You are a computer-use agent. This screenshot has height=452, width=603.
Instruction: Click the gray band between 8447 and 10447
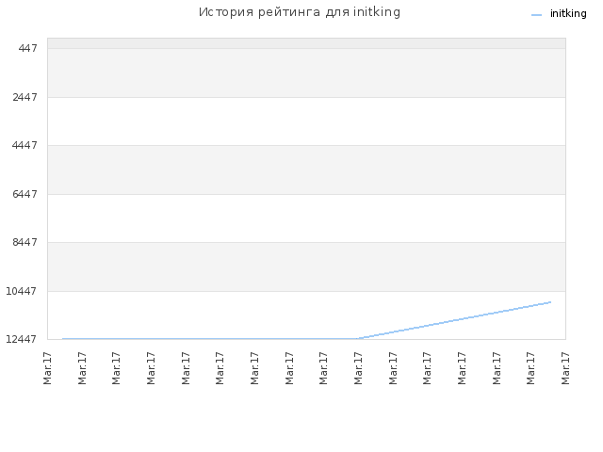[x=306, y=266]
